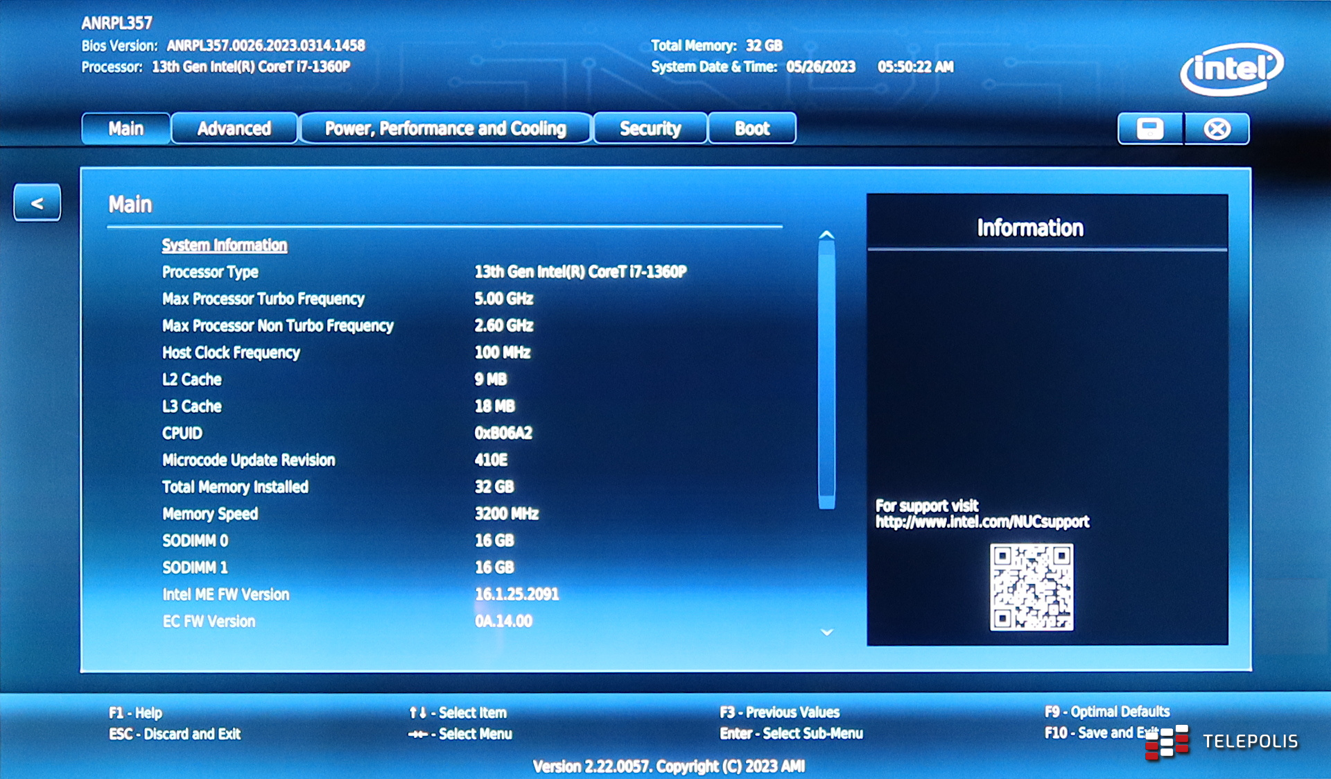Image resolution: width=1331 pixels, height=779 pixels.
Task: Click the back arrow button
Action: coord(37,203)
